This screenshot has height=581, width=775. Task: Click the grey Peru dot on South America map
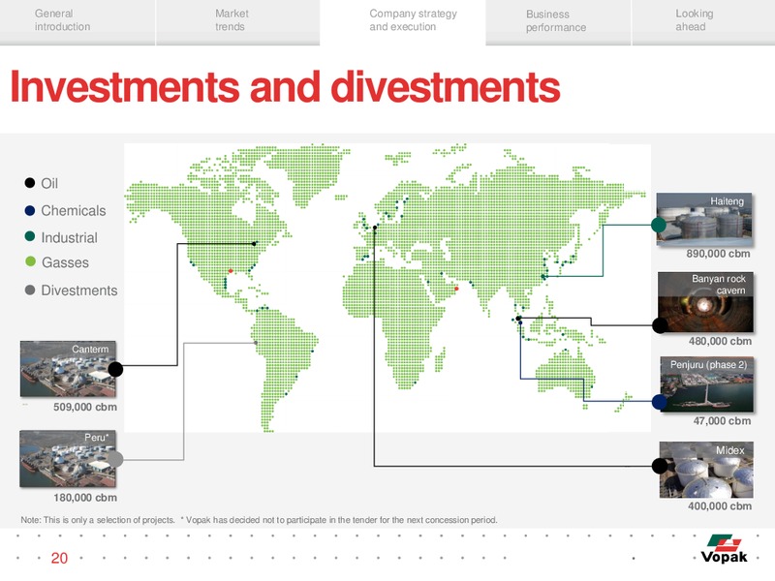coord(256,343)
